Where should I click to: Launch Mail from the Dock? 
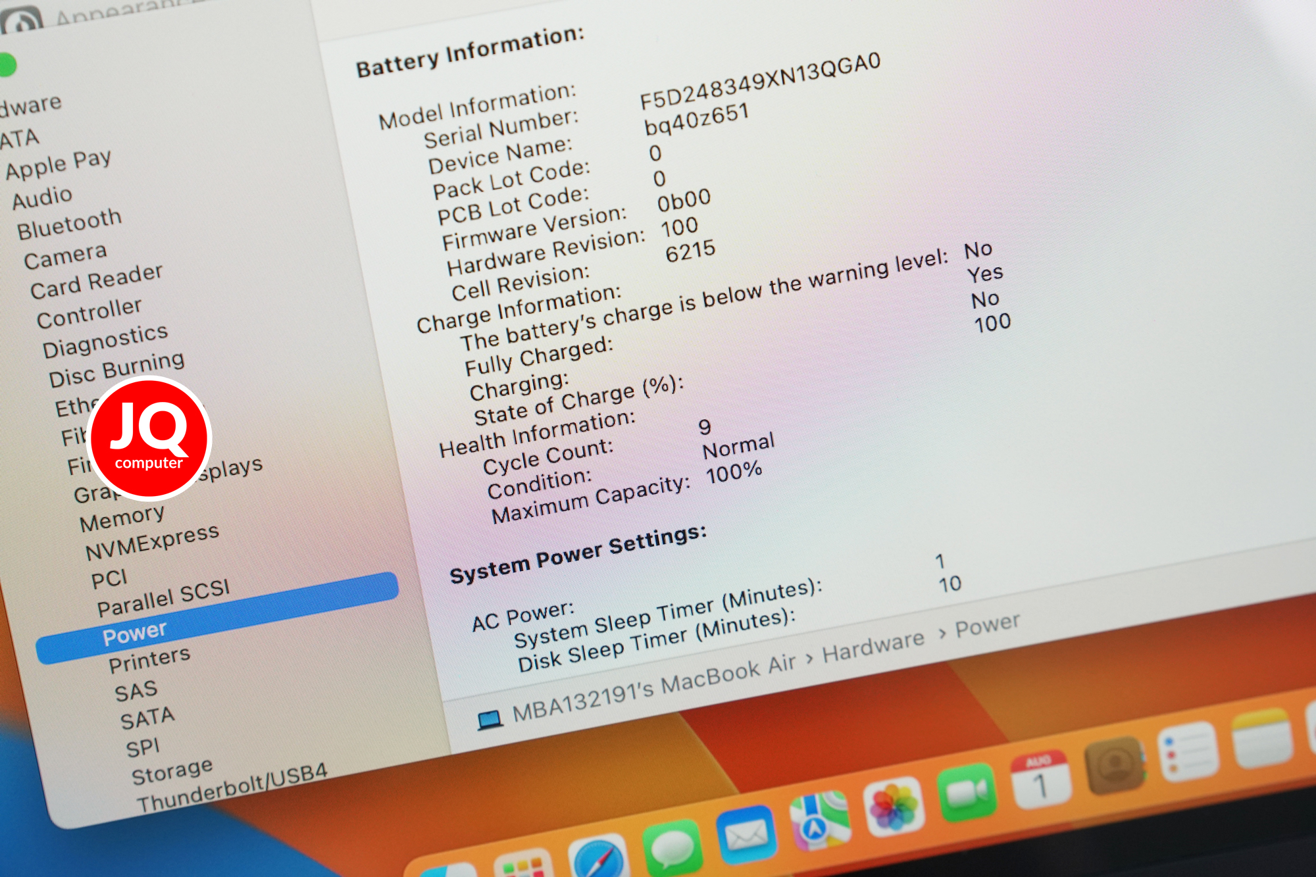click(746, 834)
